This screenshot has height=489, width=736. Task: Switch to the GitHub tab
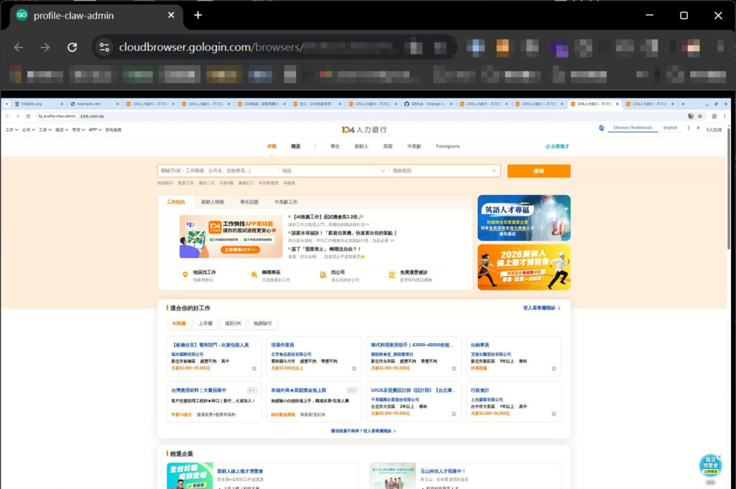(427, 104)
